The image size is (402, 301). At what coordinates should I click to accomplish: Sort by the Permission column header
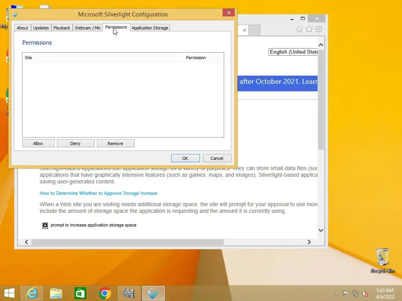(x=196, y=58)
